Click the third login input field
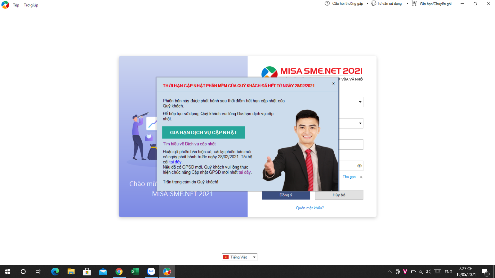Viewport: 495px width, 278px height. click(x=351, y=145)
